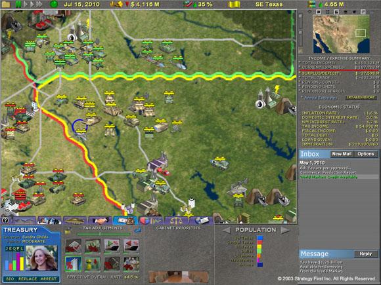View Sandra Childs portrait photo
Viewport: 381px width, 285px height.
pyautogui.click(x=42, y=258)
